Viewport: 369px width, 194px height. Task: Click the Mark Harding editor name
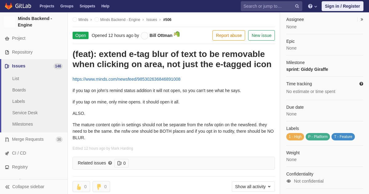click(x=122, y=148)
